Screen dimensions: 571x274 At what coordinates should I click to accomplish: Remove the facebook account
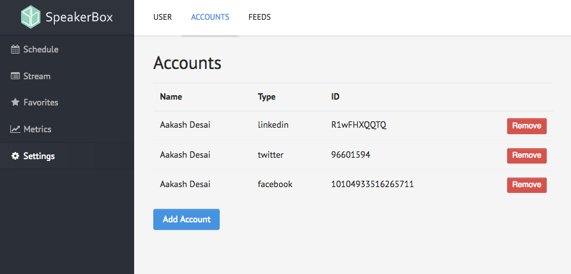click(x=526, y=185)
